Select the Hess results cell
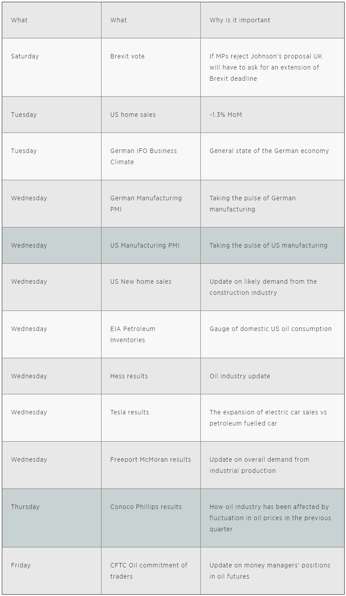 pyautogui.click(x=151, y=376)
